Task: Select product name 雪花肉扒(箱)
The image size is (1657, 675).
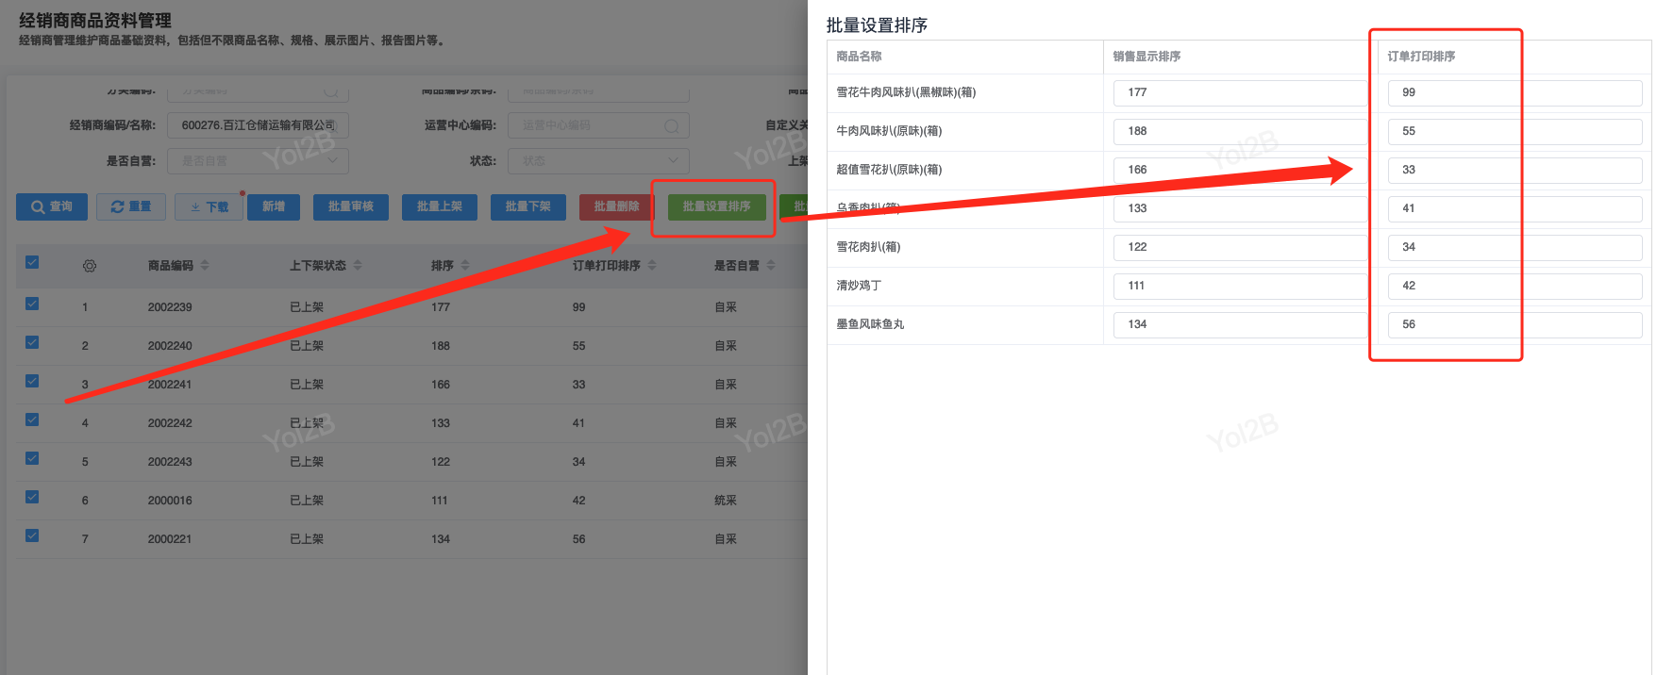Action: 868,247
